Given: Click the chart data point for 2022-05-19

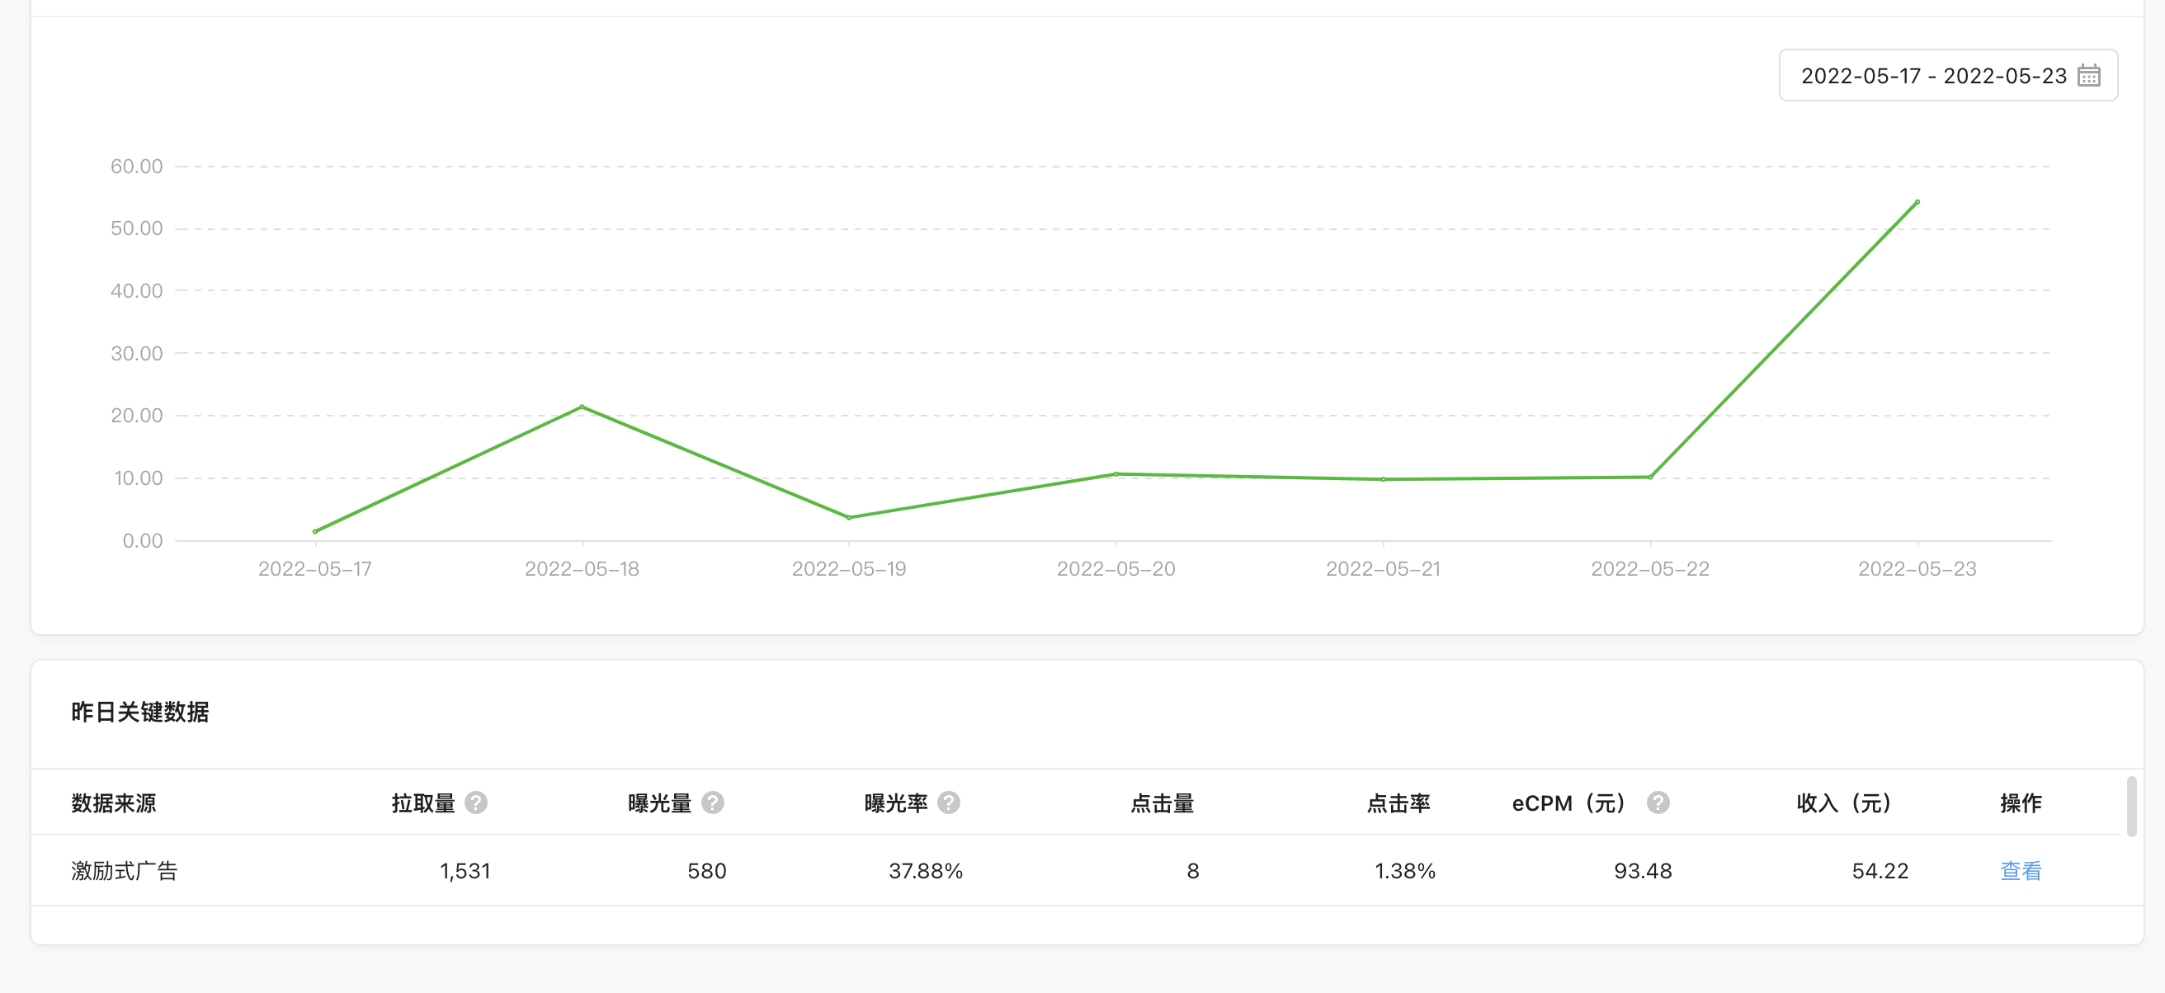Looking at the screenshot, I should [x=849, y=517].
